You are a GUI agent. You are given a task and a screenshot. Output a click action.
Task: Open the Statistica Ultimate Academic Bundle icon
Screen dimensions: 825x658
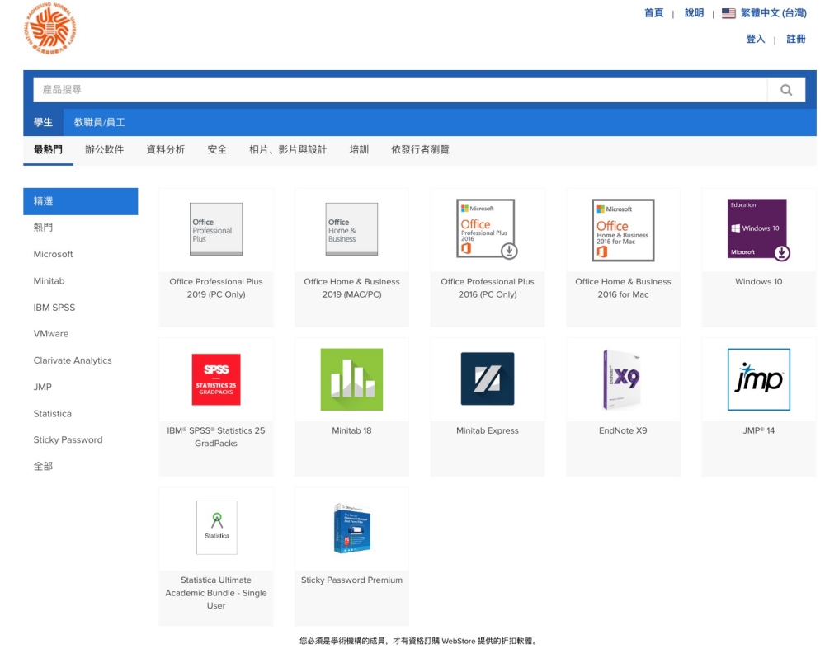coord(216,528)
